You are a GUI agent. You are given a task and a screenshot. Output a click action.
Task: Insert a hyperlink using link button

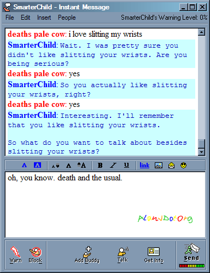click(x=144, y=166)
